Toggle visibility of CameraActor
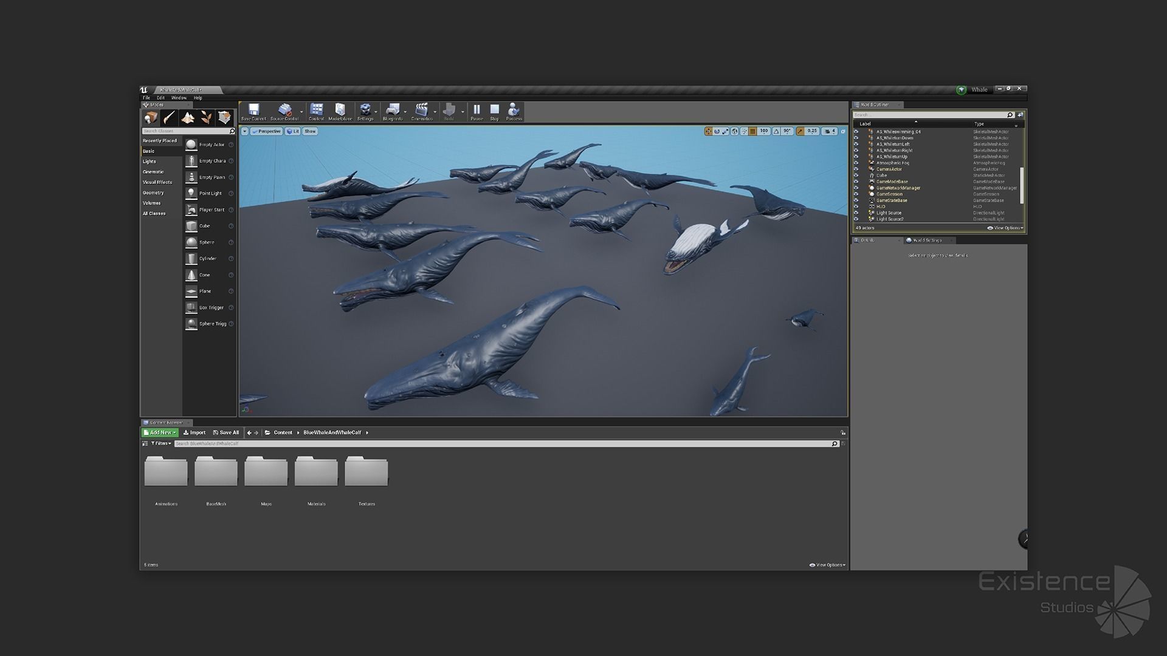The width and height of the screenshot is (1167, 656). [x=856, y=169]
